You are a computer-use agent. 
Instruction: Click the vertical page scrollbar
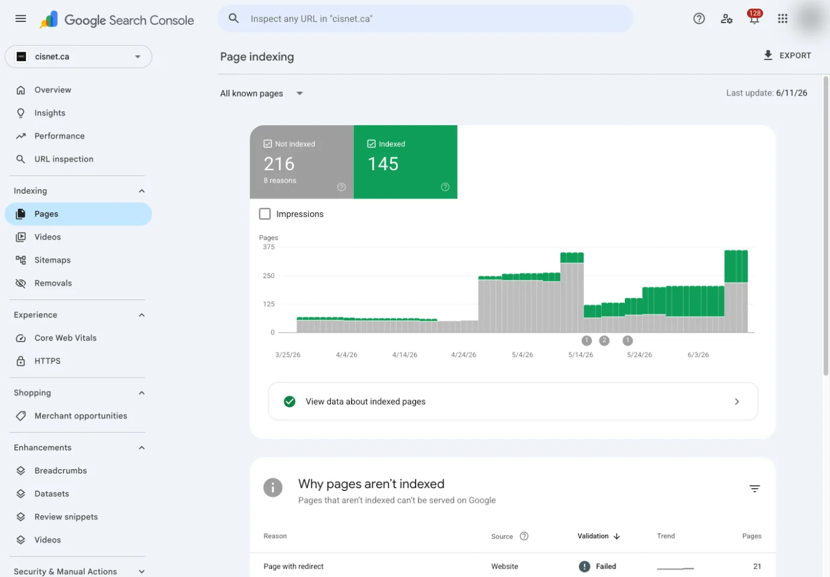click(x=826, y=225)
